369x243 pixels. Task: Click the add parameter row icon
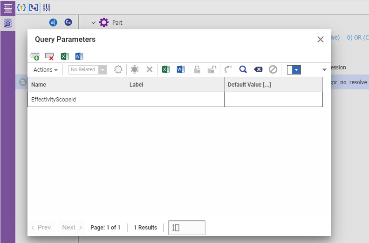35,56
